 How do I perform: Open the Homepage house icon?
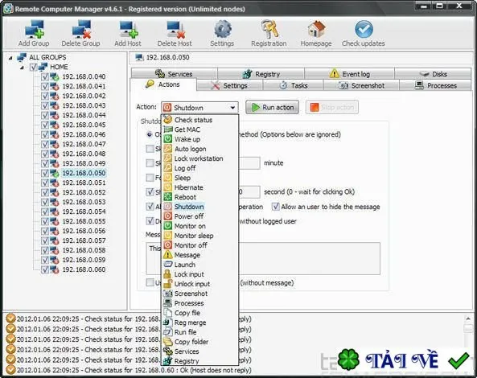pos(316,29)
